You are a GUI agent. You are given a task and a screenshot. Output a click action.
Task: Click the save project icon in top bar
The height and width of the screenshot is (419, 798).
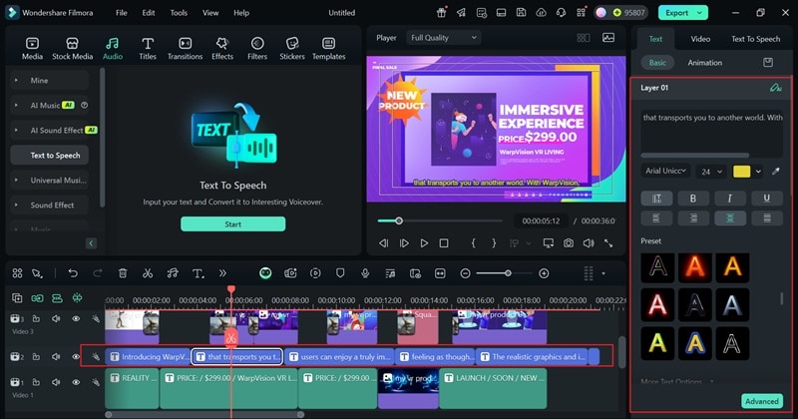[521, 13]
